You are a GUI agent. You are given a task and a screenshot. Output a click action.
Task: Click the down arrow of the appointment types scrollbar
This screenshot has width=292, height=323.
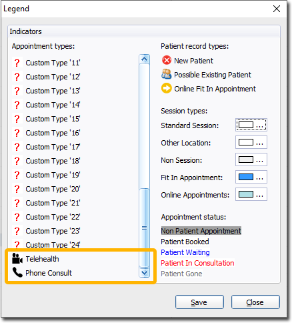click(x=145, y=272)
